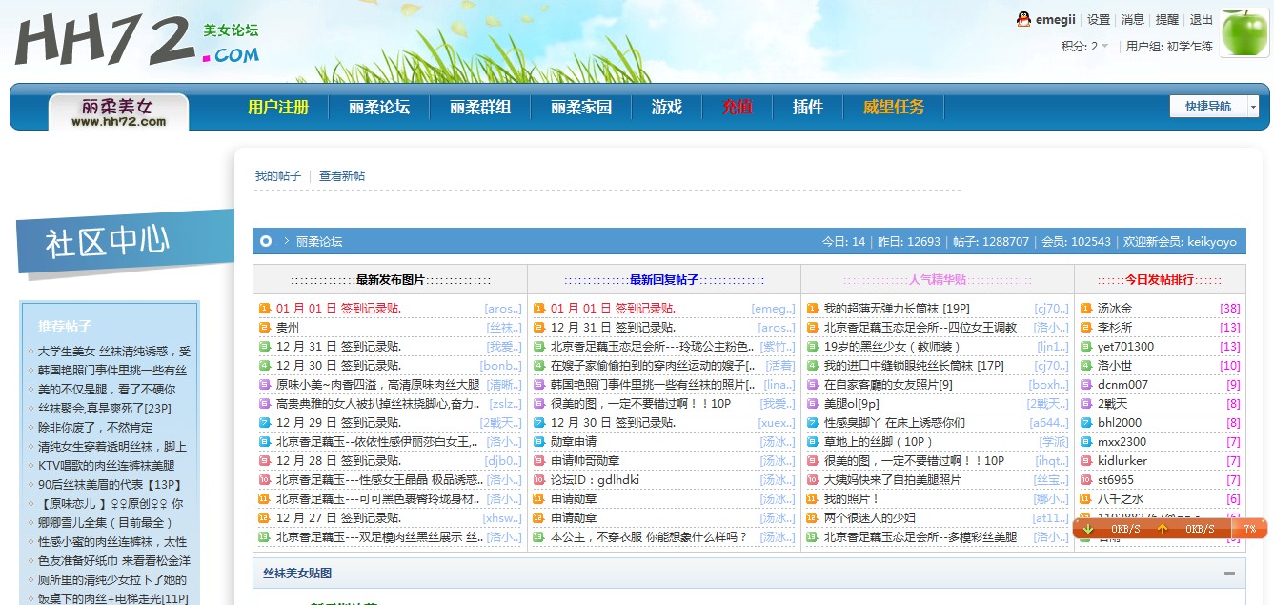Open new member keikyoyo profile link
1274x605 pixels.
coord(1211,242)
